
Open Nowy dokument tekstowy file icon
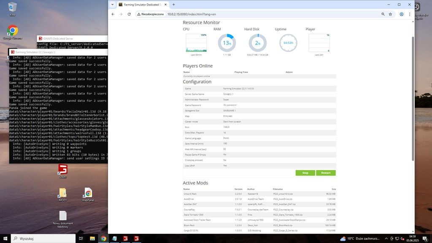pos(63,219)
